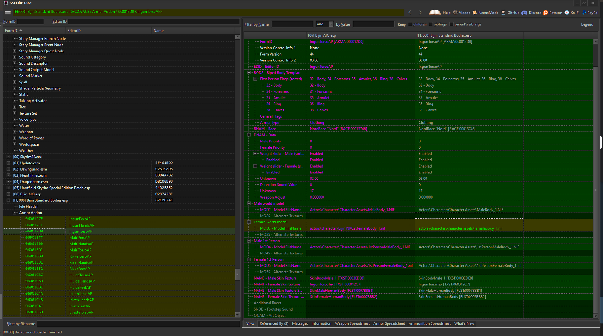Select the File Header node
Image resolution: width=603 pixels, height=336 pixels.
click(28, 207)
